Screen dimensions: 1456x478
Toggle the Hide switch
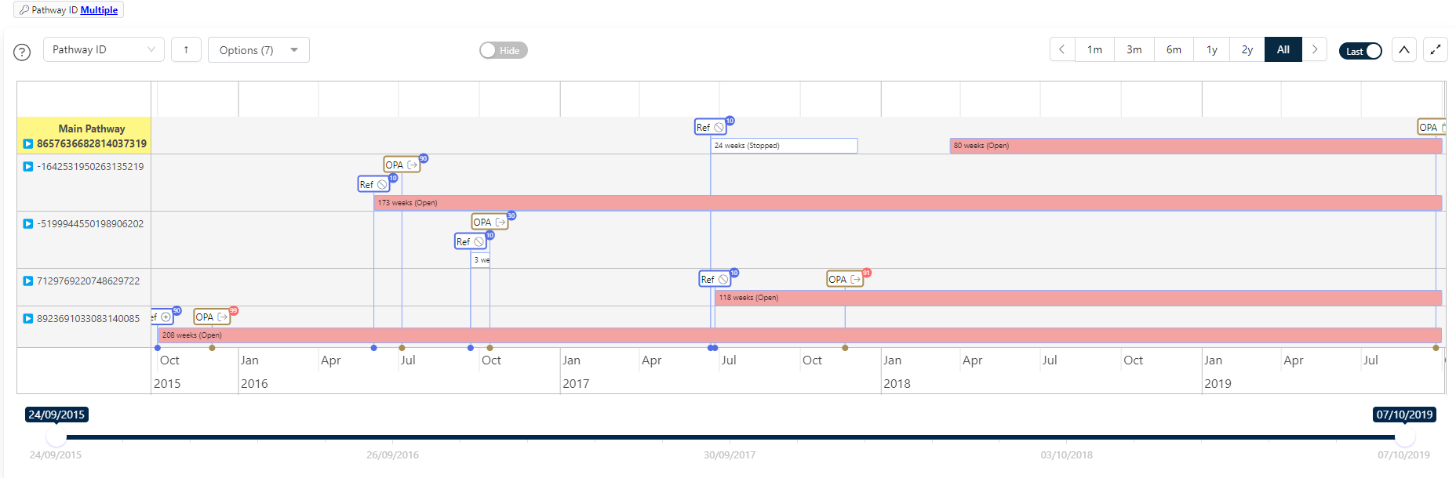pyautogui.click(x=503, y=50)
